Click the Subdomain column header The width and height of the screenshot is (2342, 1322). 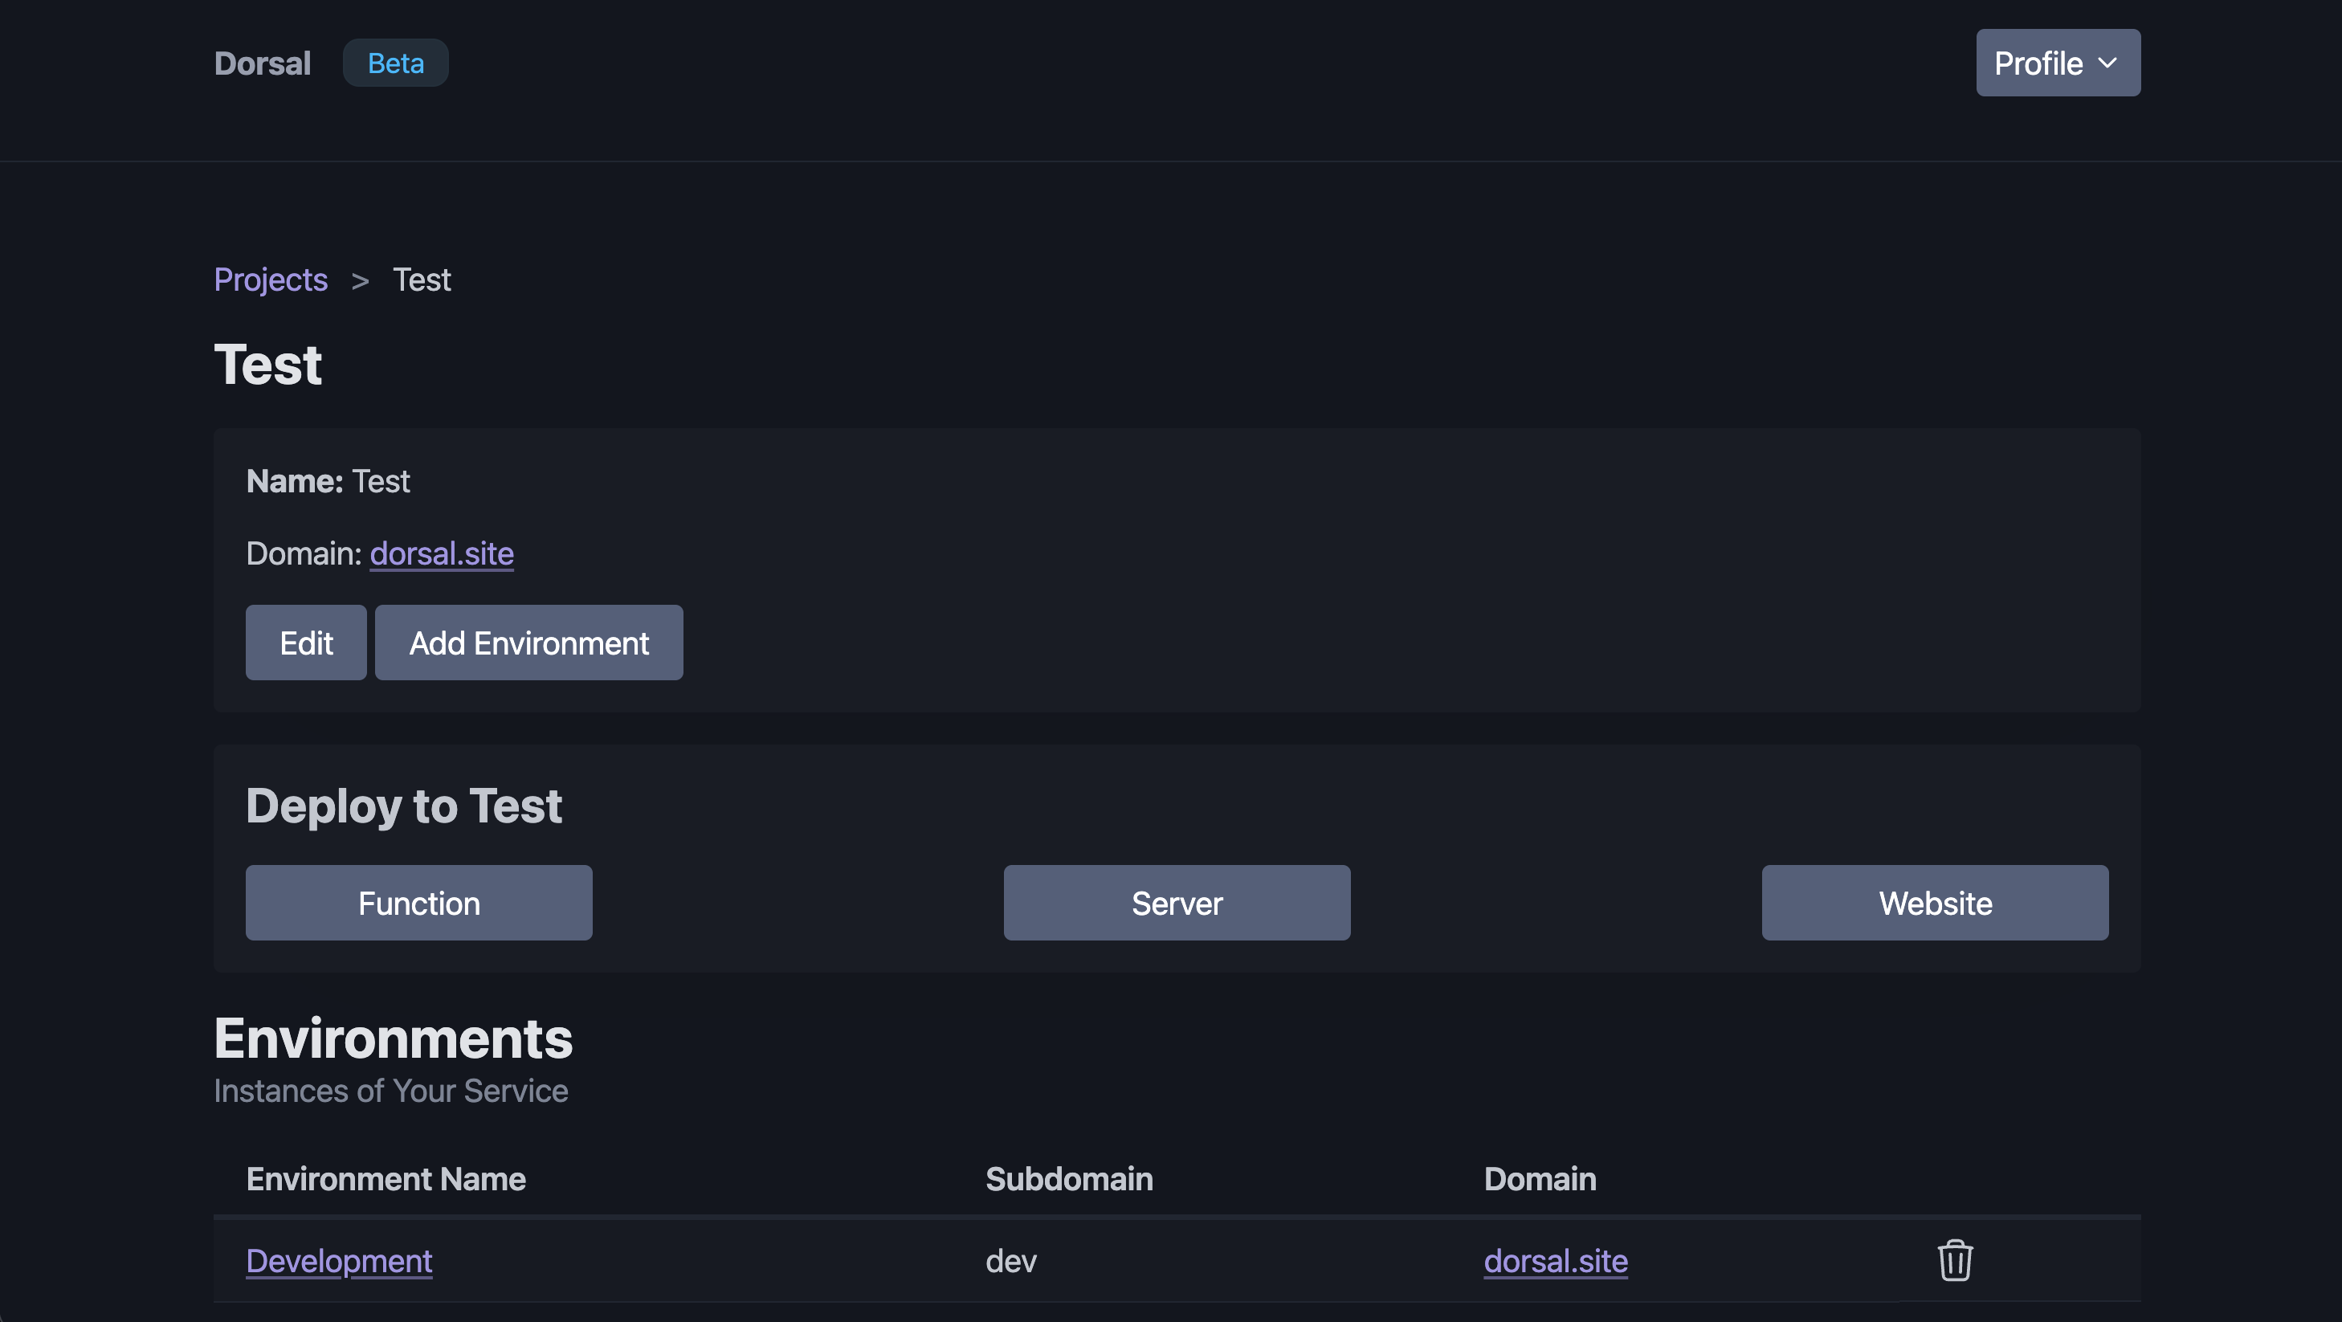(x=1069, y=1179)
